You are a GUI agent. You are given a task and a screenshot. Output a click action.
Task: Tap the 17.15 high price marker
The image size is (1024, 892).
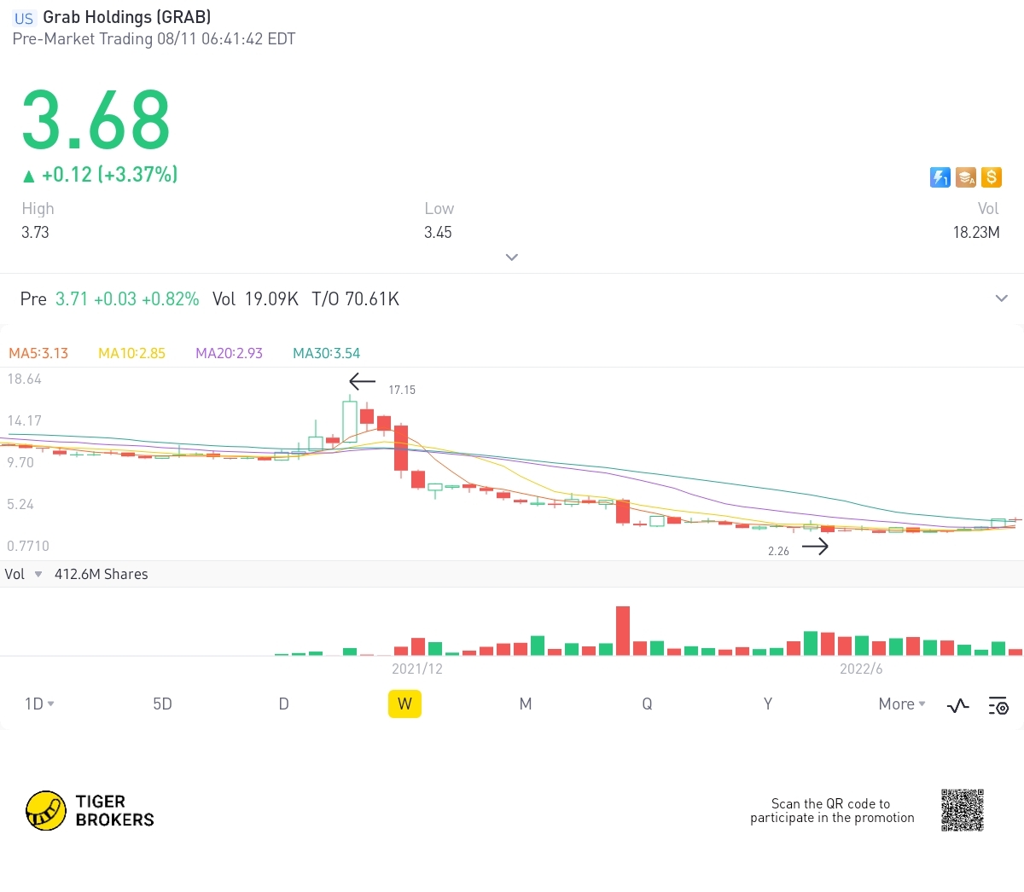402,390
